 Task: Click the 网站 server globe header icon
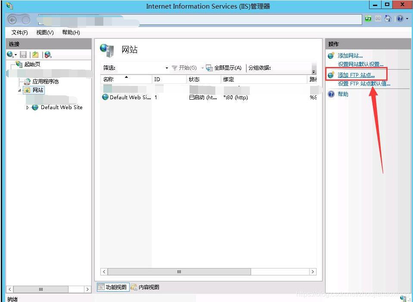coord(107,50)
